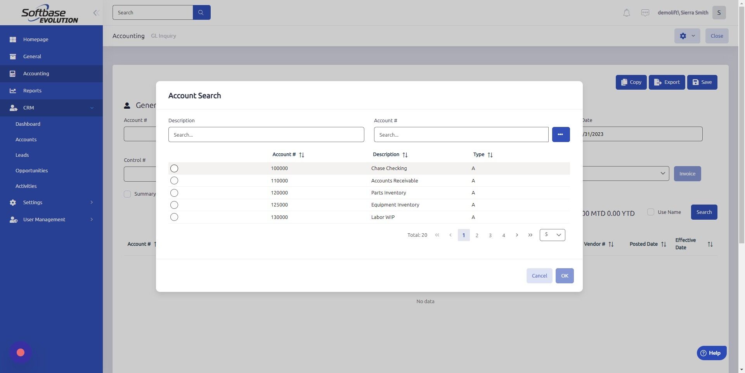745x373 pixels.
Task: Open Accounts under CRM
Action: coord(26,140)
